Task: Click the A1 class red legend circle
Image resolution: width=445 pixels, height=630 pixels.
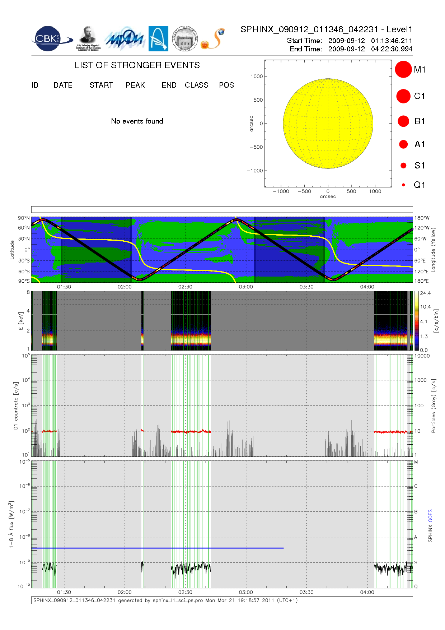Action: (x=403, y=144)
